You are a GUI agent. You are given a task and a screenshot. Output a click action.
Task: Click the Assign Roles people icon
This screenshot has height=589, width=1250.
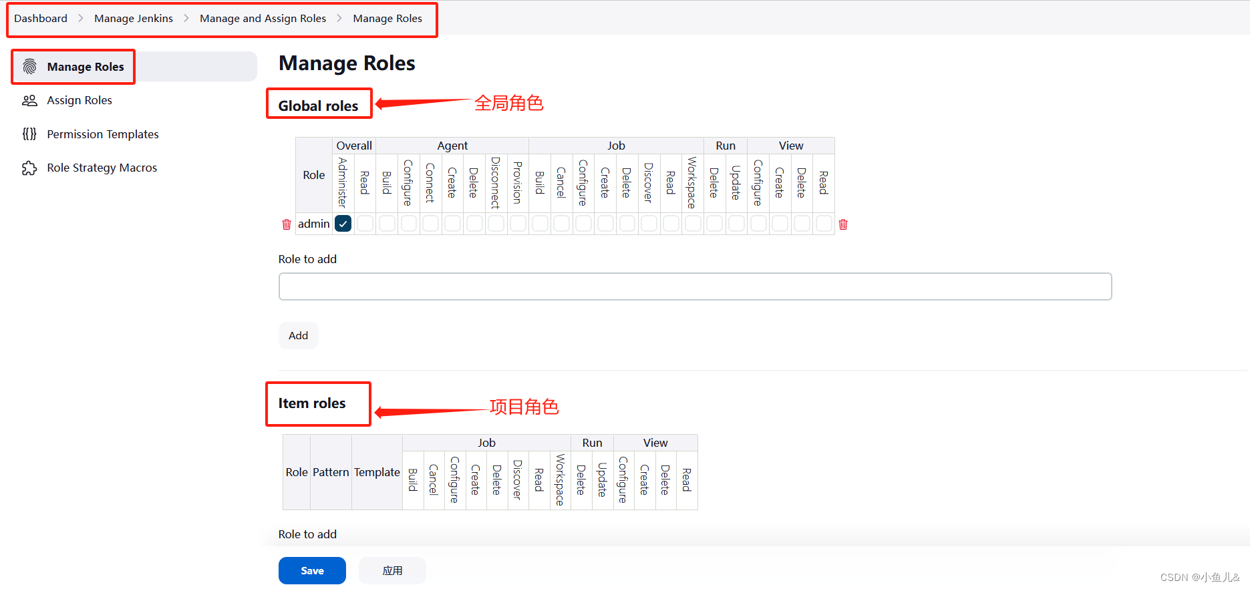29,100
